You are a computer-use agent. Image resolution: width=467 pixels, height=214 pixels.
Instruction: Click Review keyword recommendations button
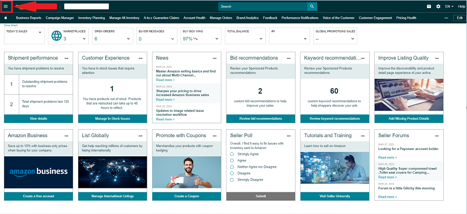click(x=335, y=119)
